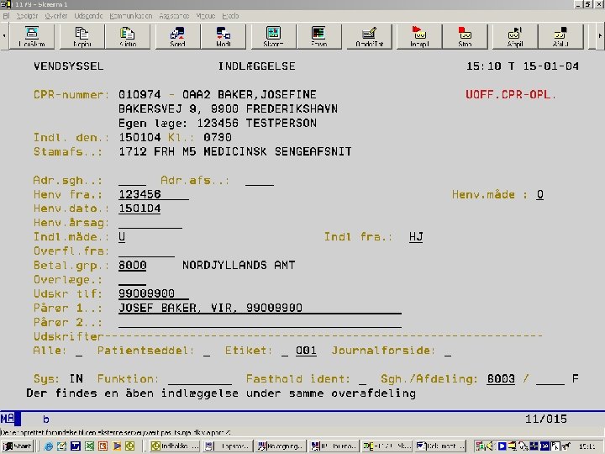Click the Henv.årsag input field
The height and width of the screenshot is (454, 605).
[x=150, y=223]
